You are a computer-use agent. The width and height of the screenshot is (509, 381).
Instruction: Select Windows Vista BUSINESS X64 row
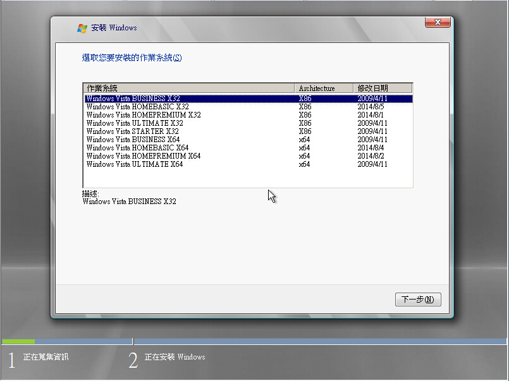(248, 140)
